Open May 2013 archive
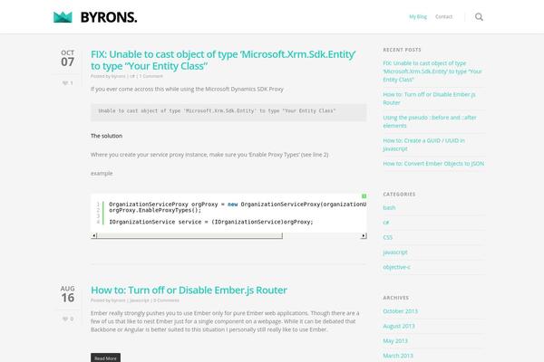This screenshot has height=362, width=544. 395,341
